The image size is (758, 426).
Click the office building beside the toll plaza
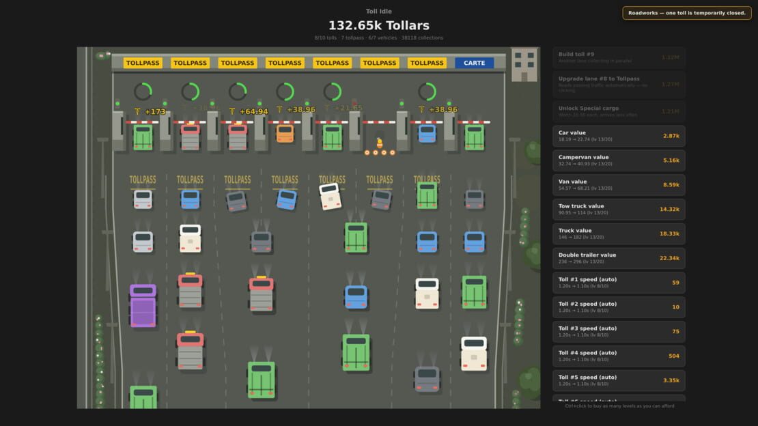coord(524,64)
